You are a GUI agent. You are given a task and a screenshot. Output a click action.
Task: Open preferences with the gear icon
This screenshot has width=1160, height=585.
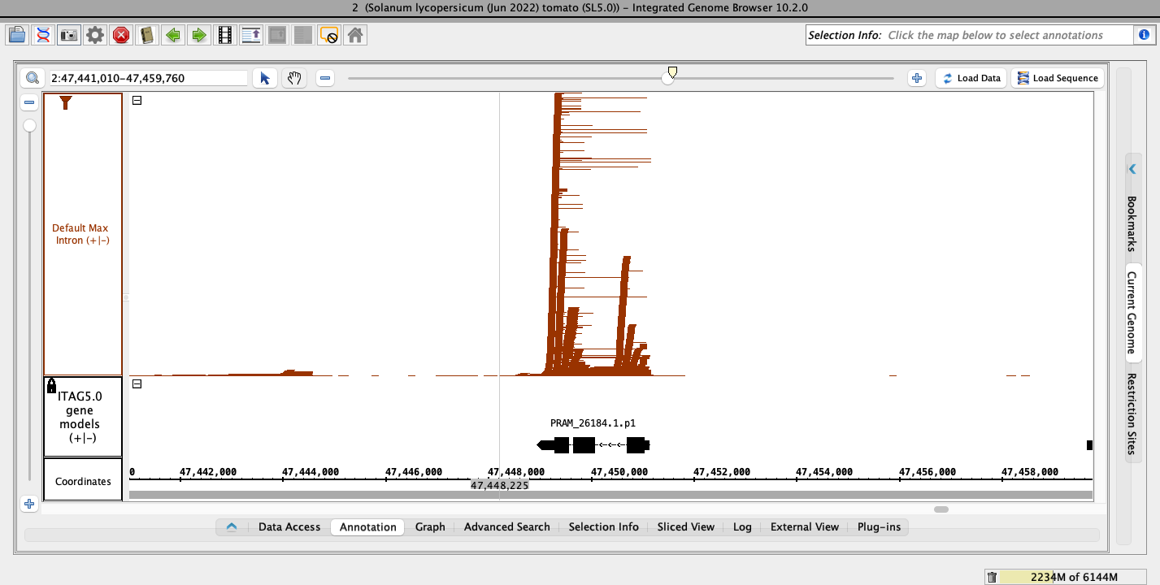pyautogui.click(x=95, y=35)
